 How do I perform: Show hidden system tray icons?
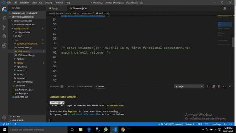[x=203, y=130]
